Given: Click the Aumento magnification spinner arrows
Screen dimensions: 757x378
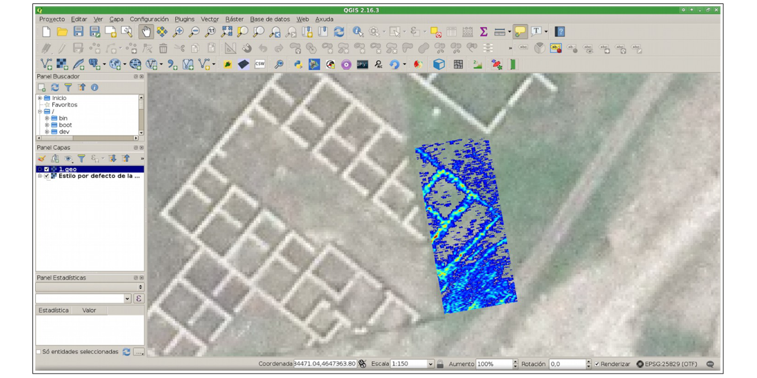Looking at the screenshot, I should [515, 364].
